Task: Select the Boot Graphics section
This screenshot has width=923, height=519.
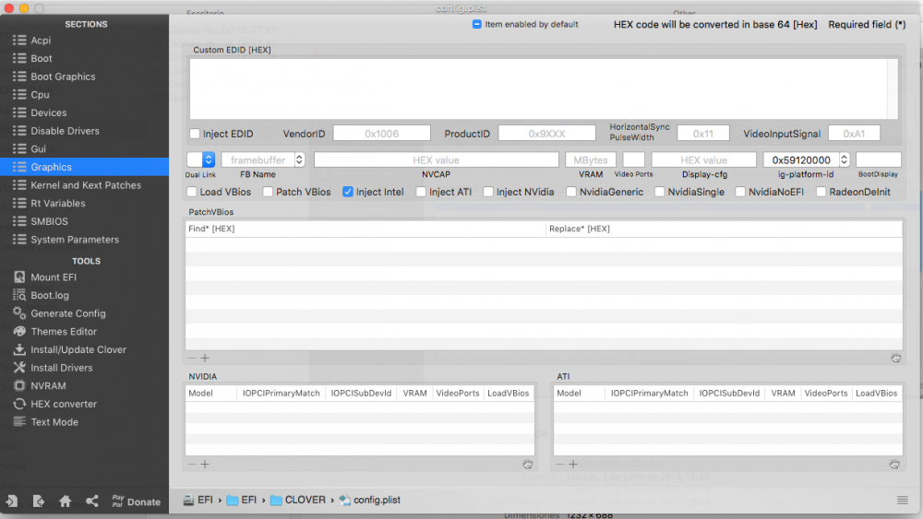Action: [x=84, y=77]
